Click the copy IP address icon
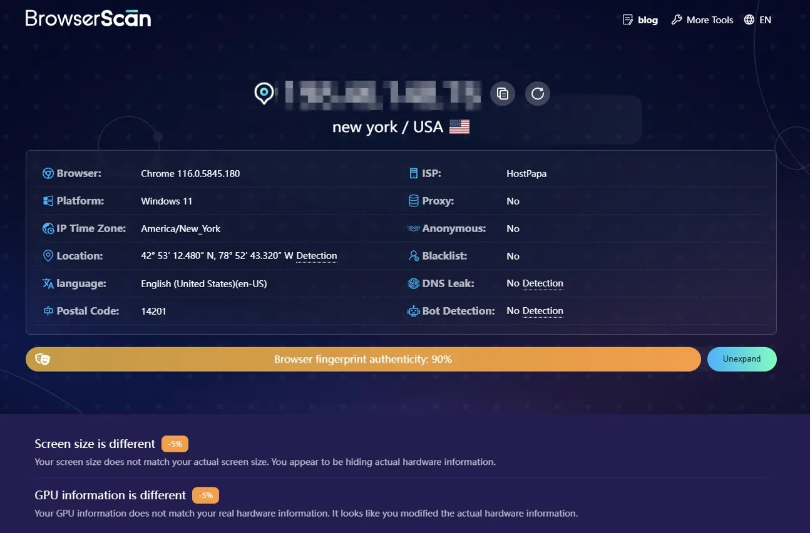Screen dimensions: 810x533 (x=502, y=93)
